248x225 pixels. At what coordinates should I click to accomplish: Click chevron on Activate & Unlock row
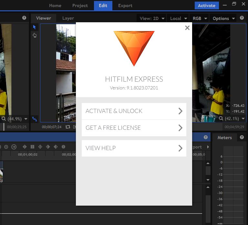[181, 111]
